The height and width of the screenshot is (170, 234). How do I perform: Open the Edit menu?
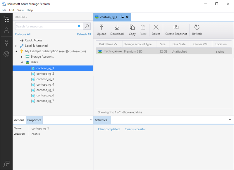(12, 10)
